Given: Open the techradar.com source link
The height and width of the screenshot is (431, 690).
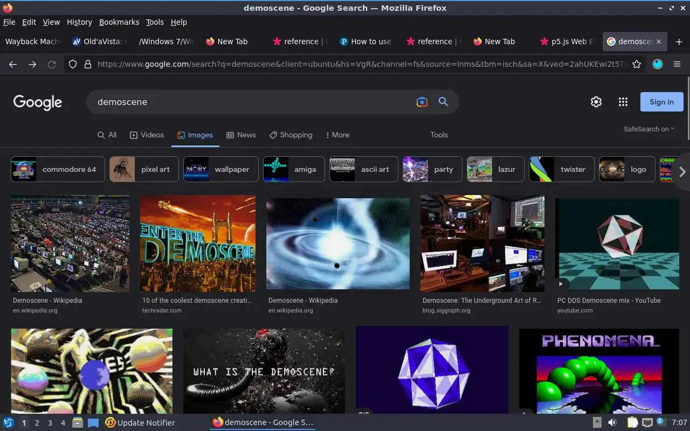Looking at the screenshot, I should pos(162,310).
